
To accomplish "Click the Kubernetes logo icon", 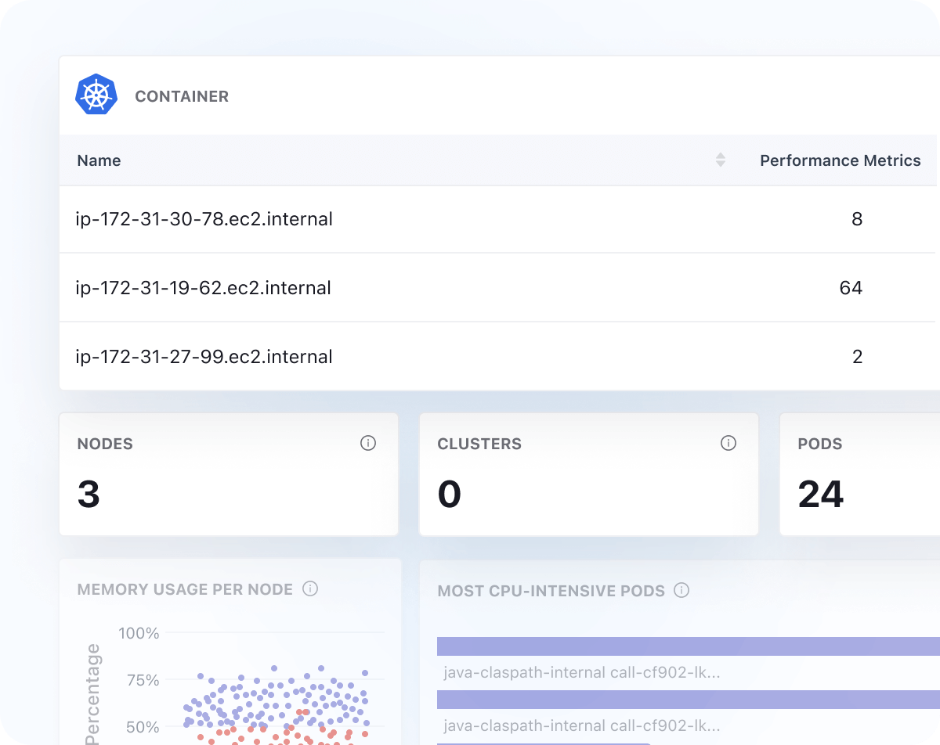I will [x=96, y=95].
